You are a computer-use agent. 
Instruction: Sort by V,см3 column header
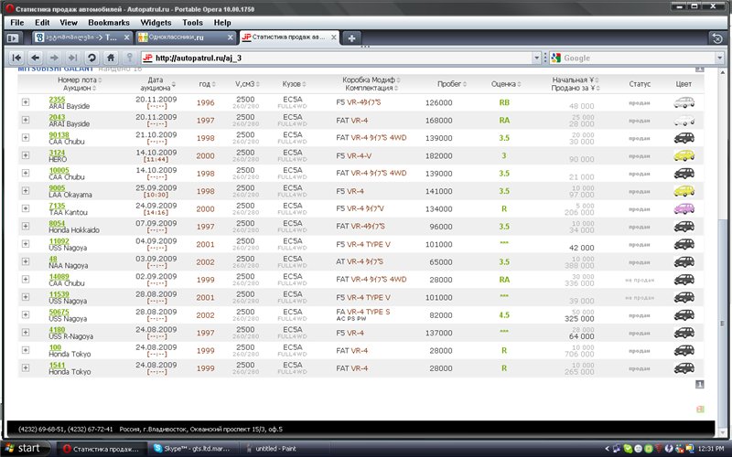[247, 84]
